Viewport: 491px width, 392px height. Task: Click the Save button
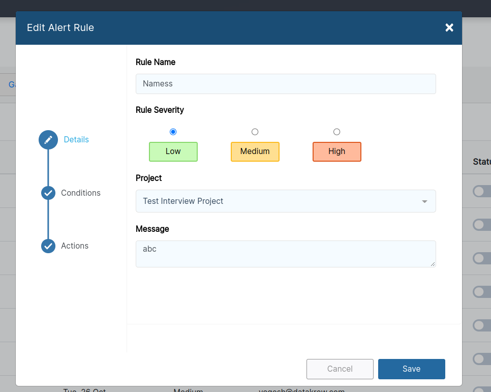pos(411,369)
